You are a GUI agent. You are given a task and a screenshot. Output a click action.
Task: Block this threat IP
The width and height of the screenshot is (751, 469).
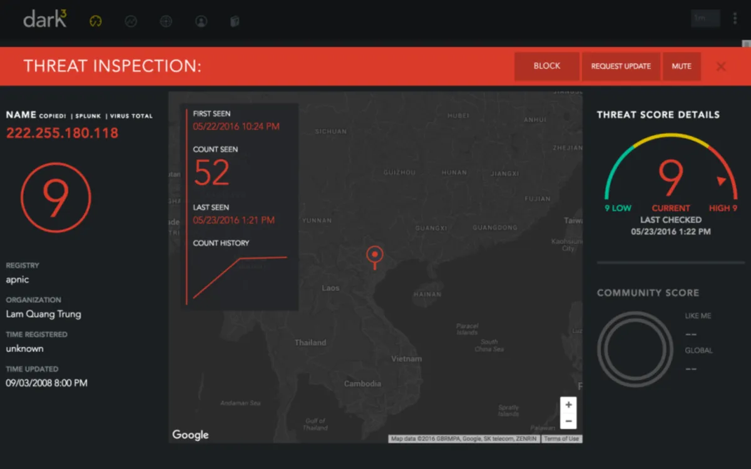point(547,66)
